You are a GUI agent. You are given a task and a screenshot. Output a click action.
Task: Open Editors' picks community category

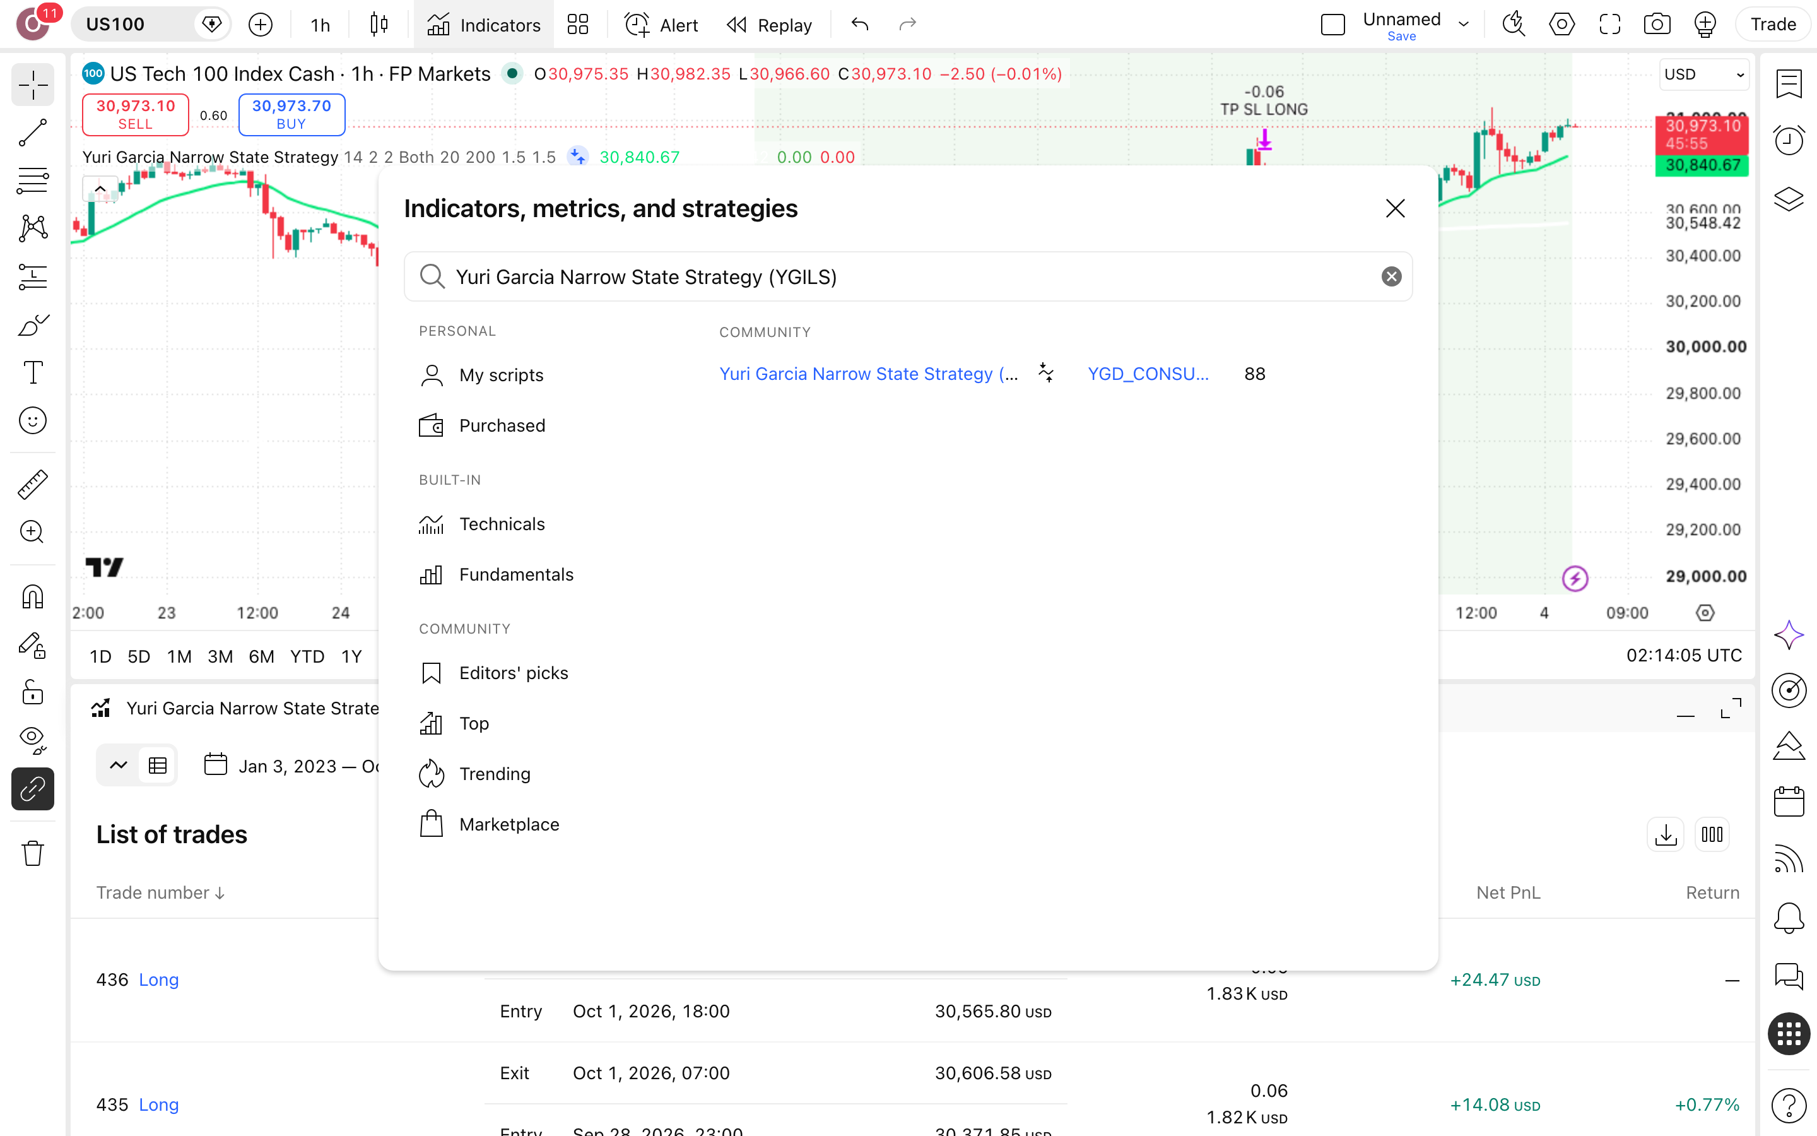(493, 672)
